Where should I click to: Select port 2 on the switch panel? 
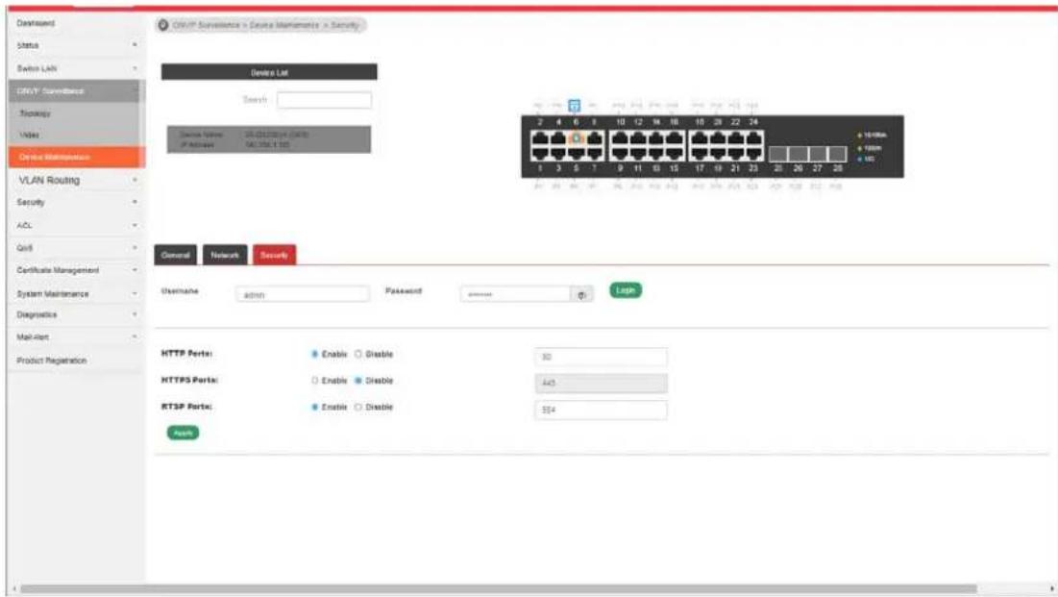point(540,138)
